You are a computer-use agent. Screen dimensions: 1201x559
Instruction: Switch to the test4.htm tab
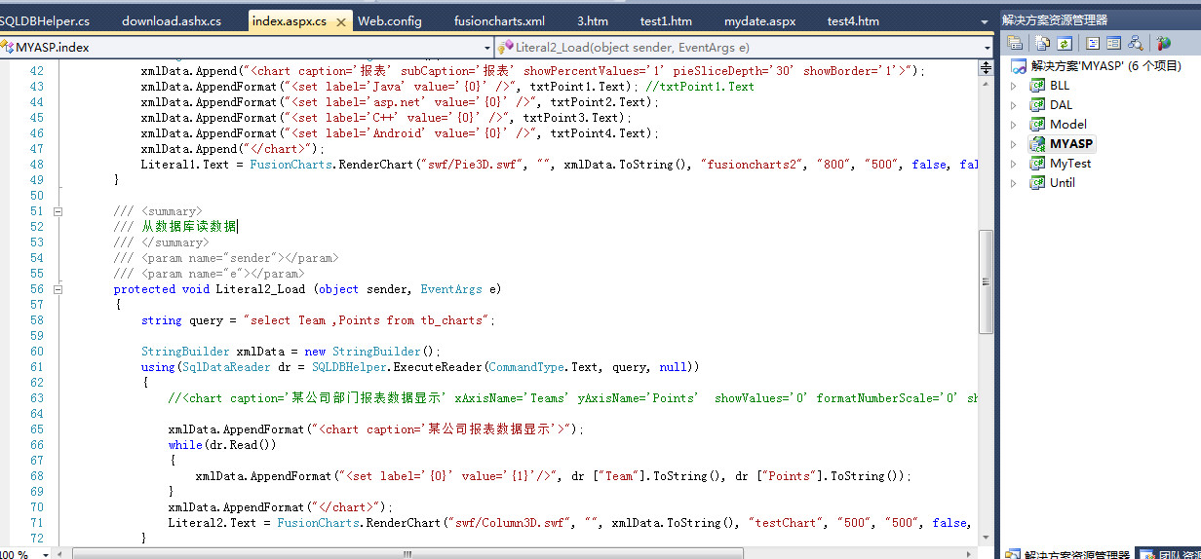(853, 20)
